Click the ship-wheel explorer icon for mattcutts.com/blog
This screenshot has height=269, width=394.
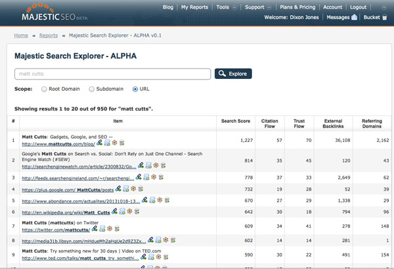click(x=114, y=143)
